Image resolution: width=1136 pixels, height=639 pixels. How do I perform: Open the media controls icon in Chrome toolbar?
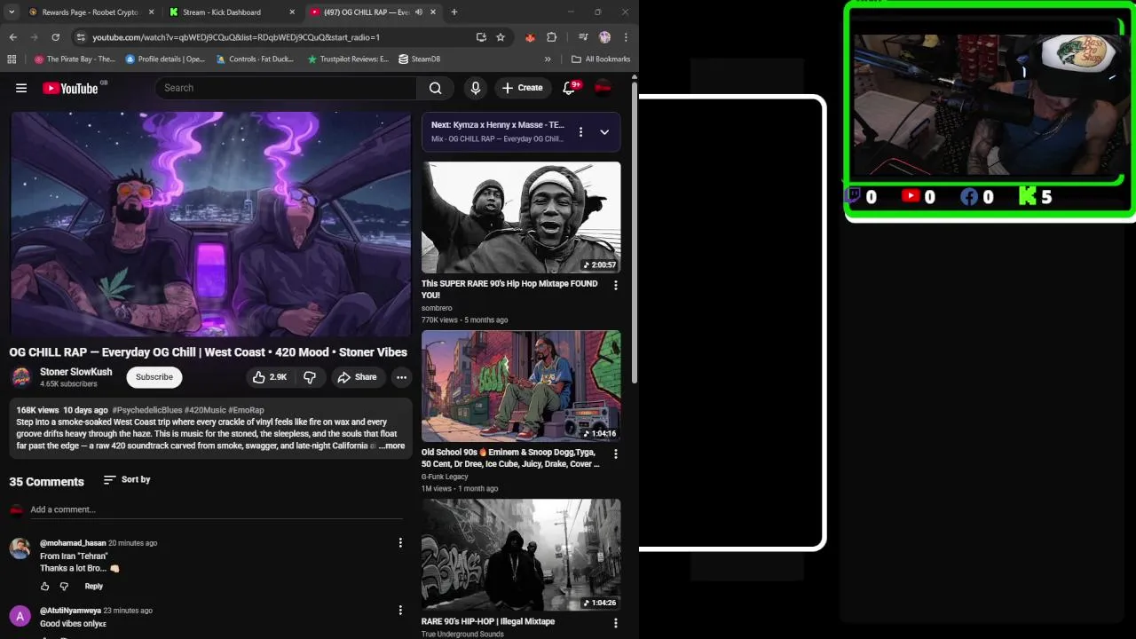pos(583,37)
